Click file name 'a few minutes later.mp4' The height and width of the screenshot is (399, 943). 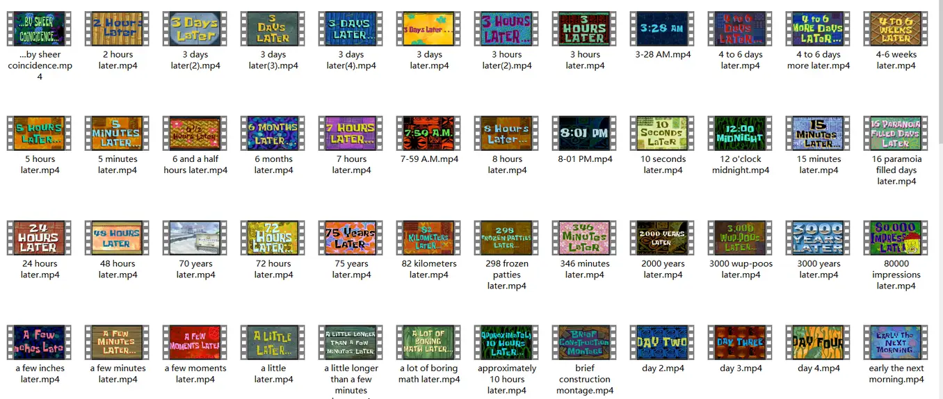(x=118, y=374)
